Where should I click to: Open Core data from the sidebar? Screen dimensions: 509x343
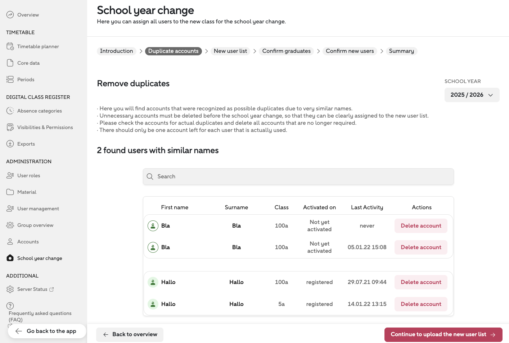pyautogui.click(x=28, y=63)
